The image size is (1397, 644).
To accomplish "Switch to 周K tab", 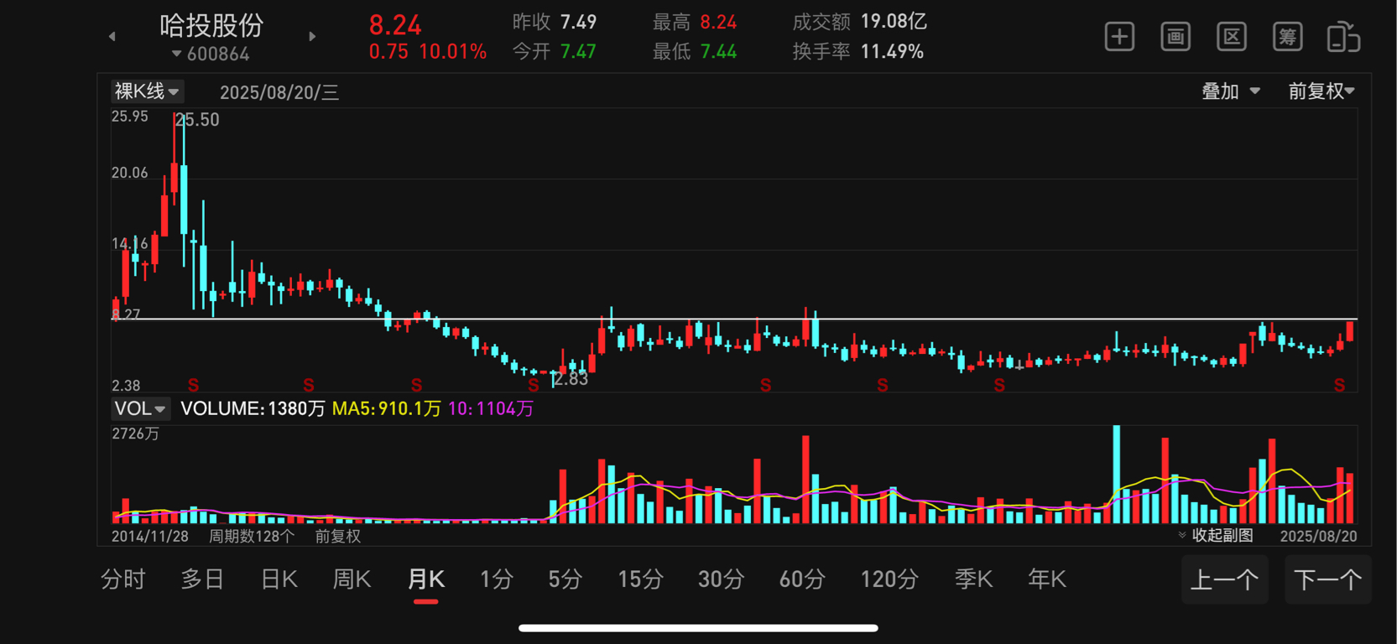I will pyautogui.click(x=352, y=579).
